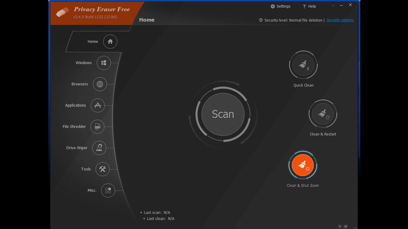Click the File Shredder icon
Image resolution: width=408 pixels, height=229 pixels.
coord(97,126)
